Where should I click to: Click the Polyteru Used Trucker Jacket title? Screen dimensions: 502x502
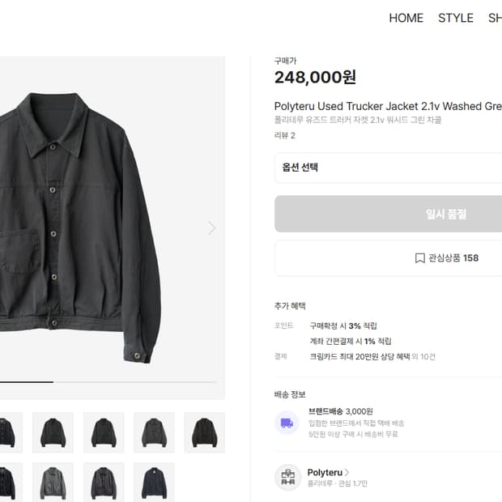[x=388, y=106]
